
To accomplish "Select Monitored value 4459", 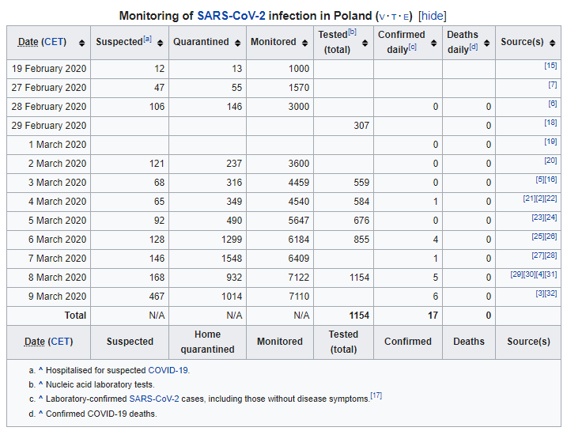I will coord(299,183).
